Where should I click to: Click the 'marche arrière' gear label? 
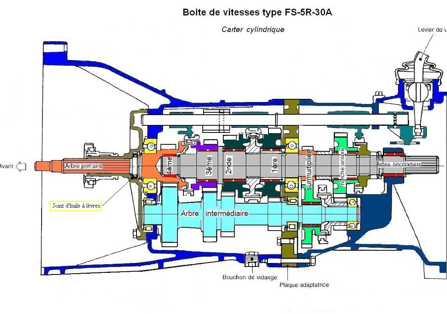(x=342, y=166)
